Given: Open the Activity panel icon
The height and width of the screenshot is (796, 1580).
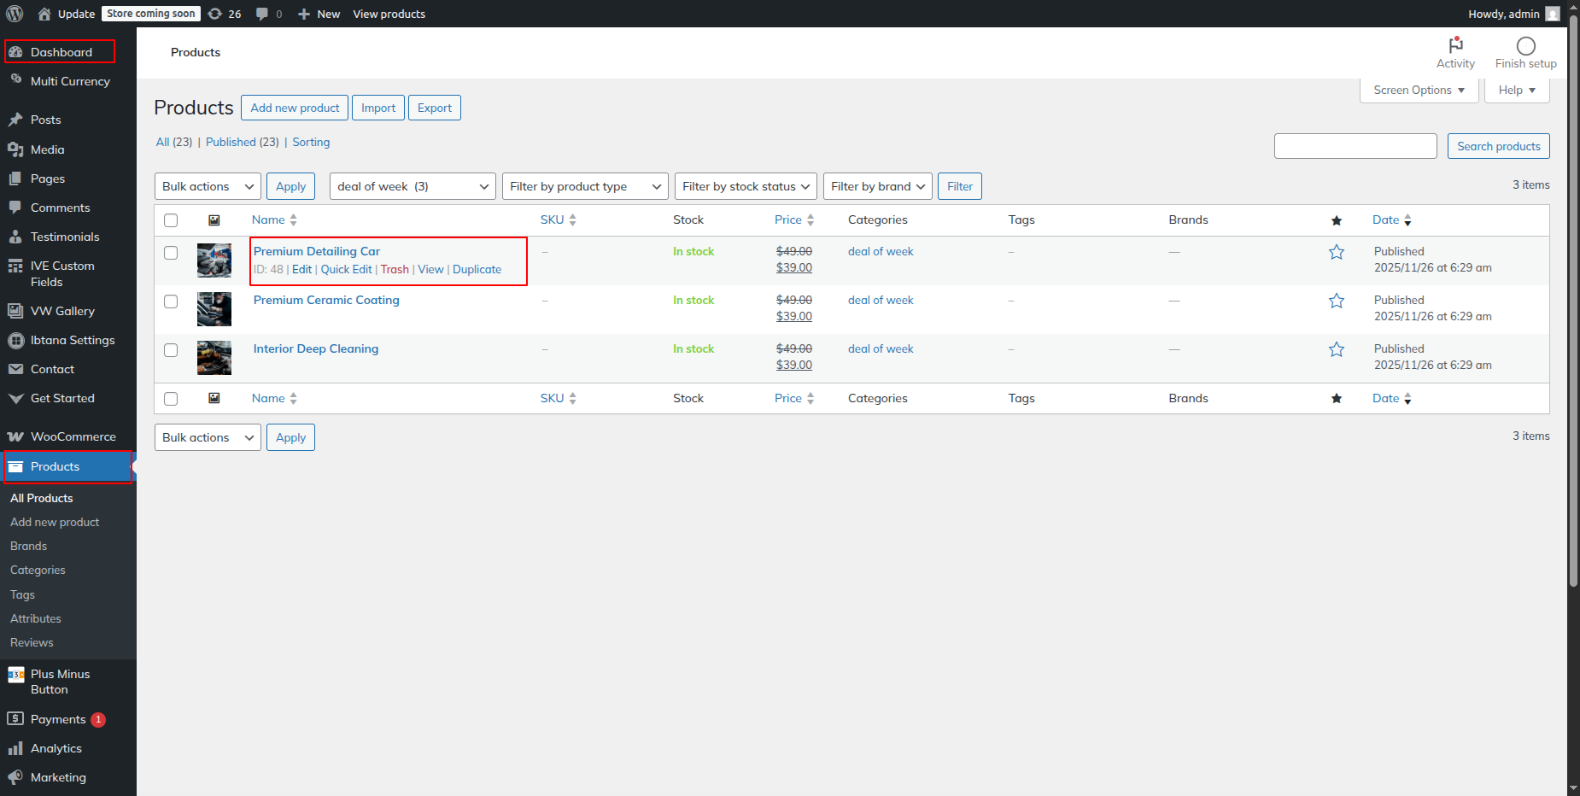Looking at the screenshot, I should click(1455, 45).
